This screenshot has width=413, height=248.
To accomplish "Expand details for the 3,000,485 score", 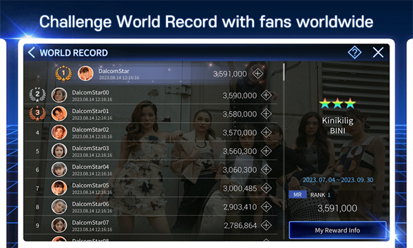I will pos(266,188).
